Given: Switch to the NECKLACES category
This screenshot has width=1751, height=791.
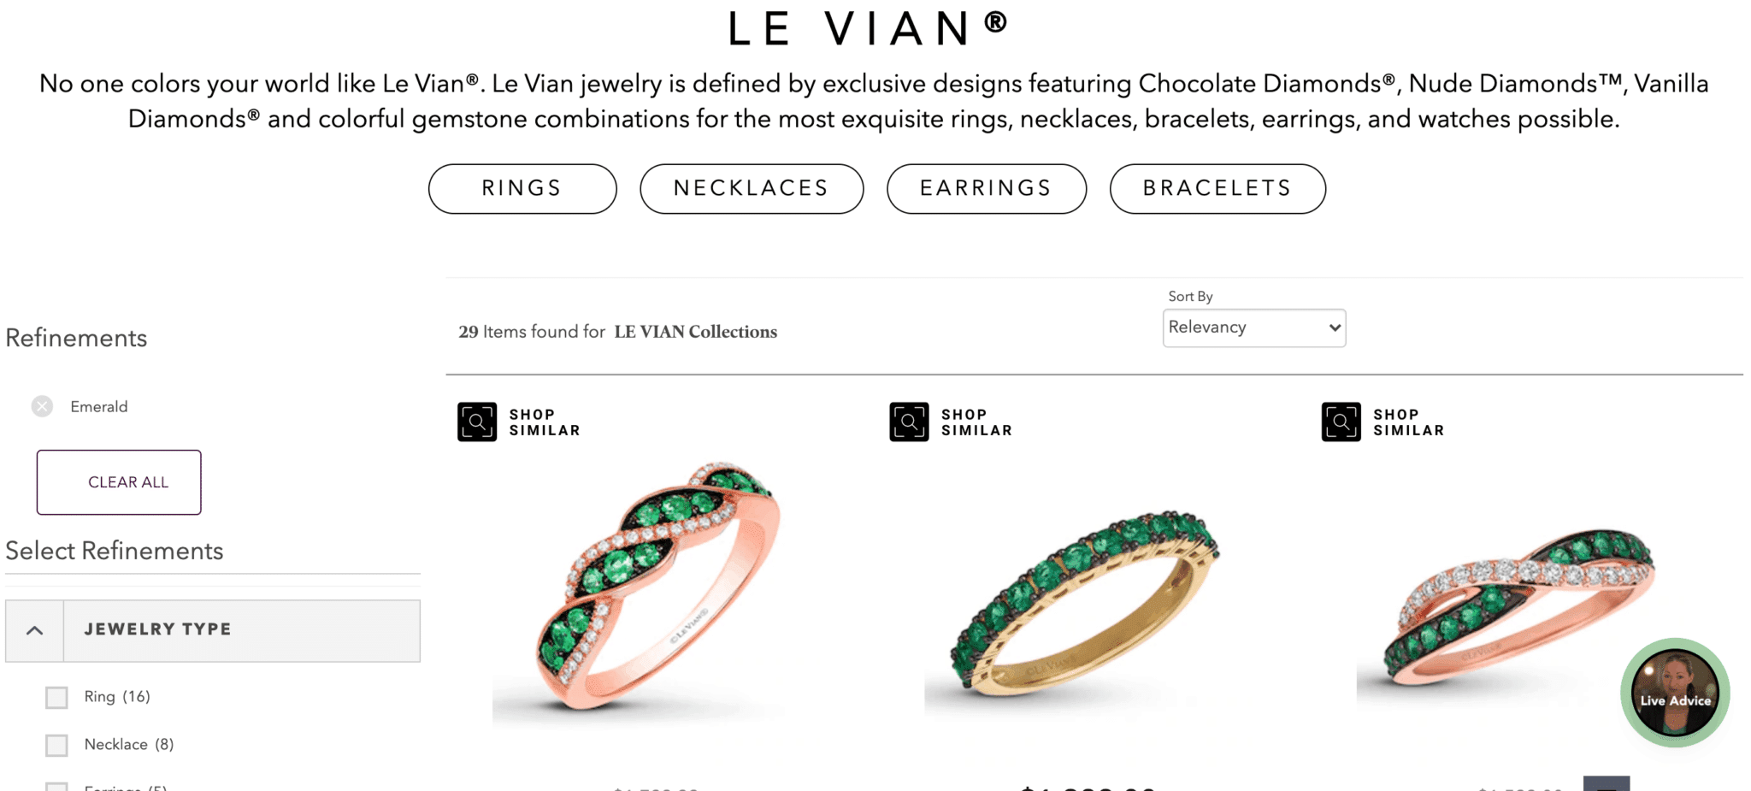Looking at the screenshot, I should 752,188.
